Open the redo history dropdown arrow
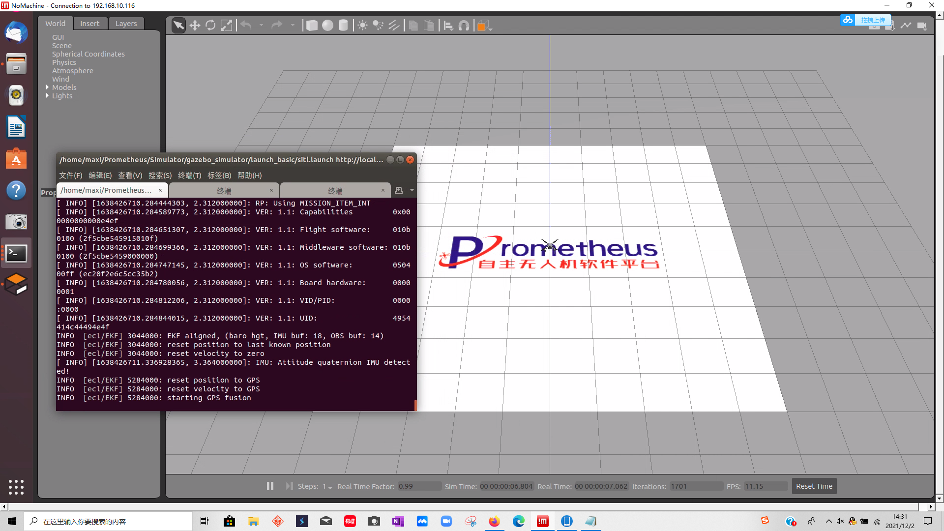This screenshot has height=531, width=944. (x=293, y=25)
